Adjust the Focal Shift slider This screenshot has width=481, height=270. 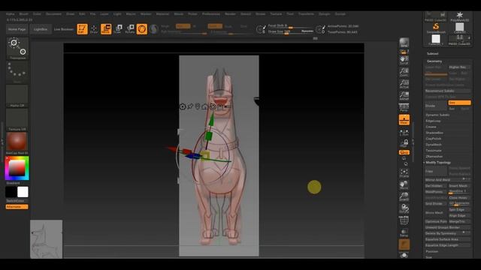coord(291,25)
